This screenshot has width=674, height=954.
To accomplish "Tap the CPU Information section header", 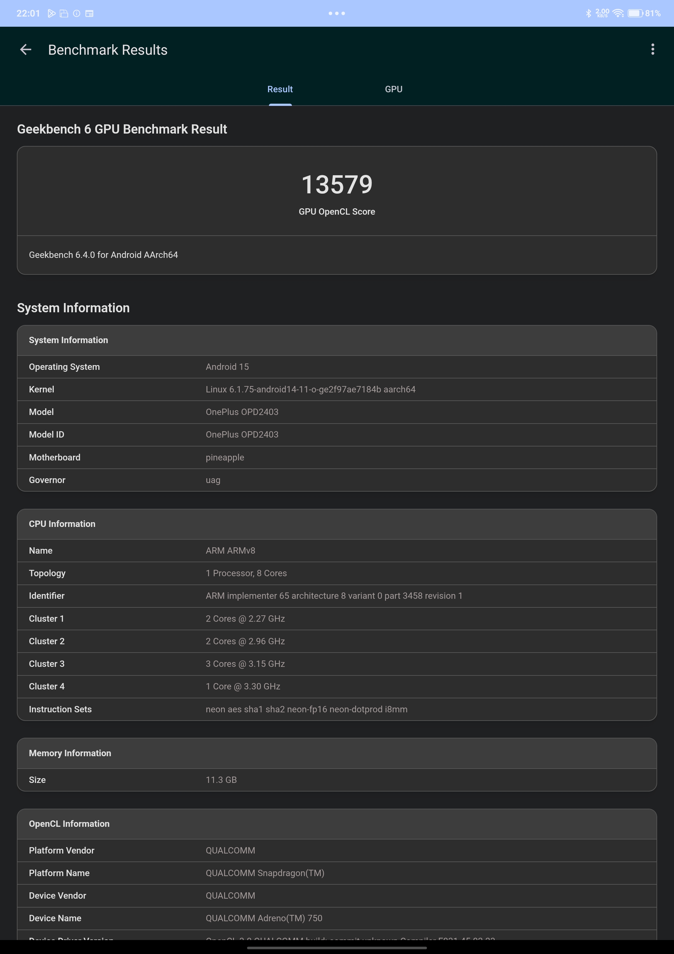I will pyautogui.click(x=337, y=524).
